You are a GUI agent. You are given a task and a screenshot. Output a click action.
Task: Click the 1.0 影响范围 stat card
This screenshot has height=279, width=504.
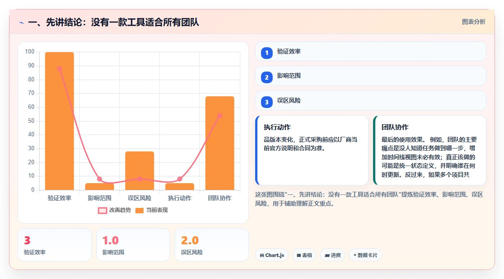point(133,245)
